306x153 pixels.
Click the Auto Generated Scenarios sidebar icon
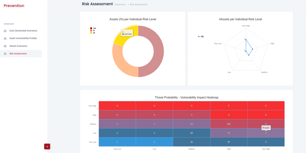point(5,31)
